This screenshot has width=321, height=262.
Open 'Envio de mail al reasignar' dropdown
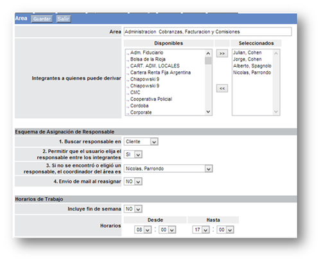point(133,182)
